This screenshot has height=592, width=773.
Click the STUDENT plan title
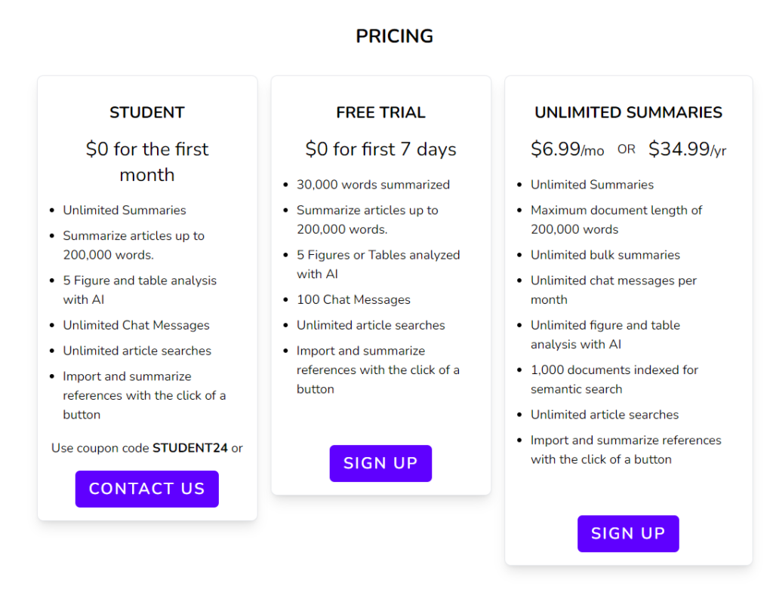[147, 112]
